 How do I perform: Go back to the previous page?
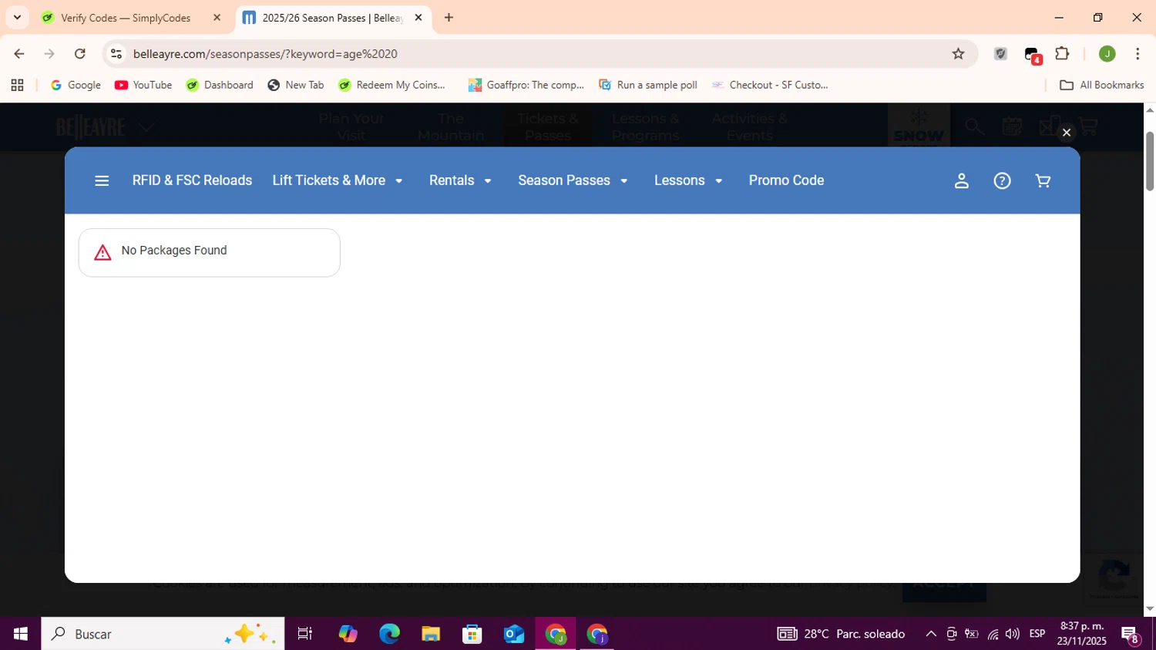19,54
